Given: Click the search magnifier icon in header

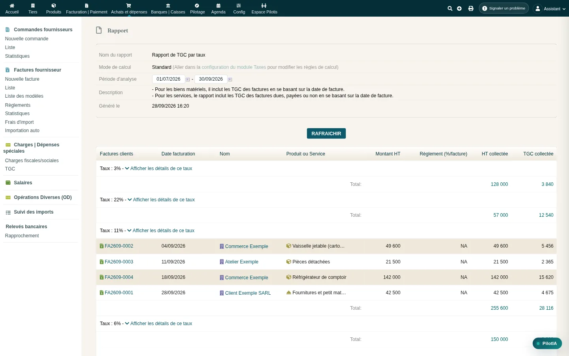Looking at the screenshot, I should pyautogui.click(x=450, y=8).
